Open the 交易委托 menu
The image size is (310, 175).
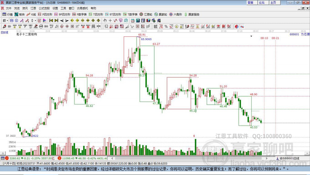[x=82, y=8]
